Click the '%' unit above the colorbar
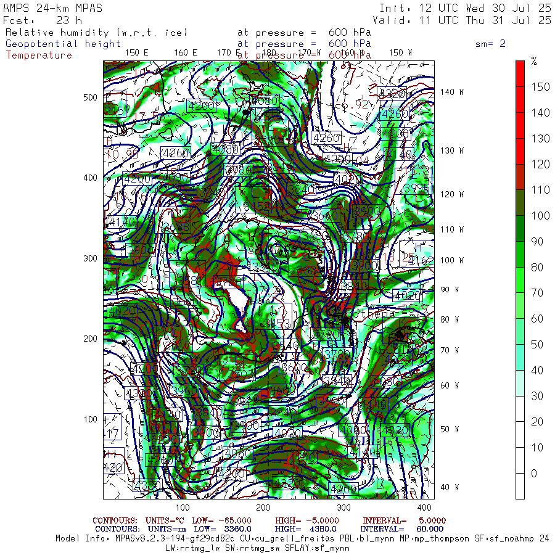Screen dimensions: 555x555 point(534,61)
